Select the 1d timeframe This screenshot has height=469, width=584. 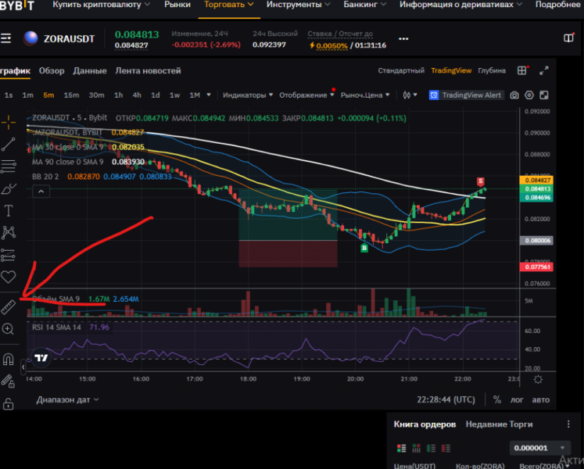156,95
